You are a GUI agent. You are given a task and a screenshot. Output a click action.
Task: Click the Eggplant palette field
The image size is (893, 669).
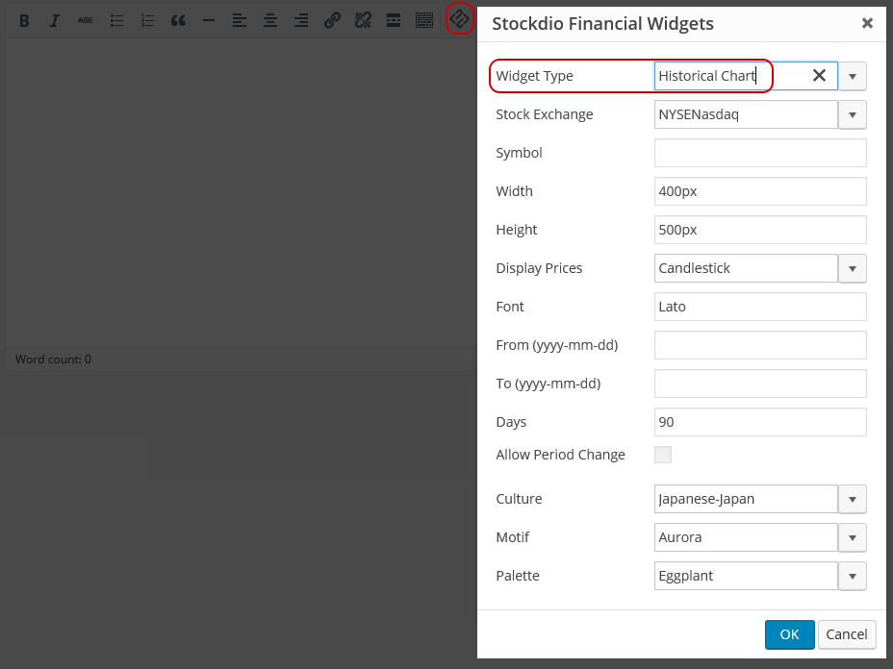tap(746, 576)
